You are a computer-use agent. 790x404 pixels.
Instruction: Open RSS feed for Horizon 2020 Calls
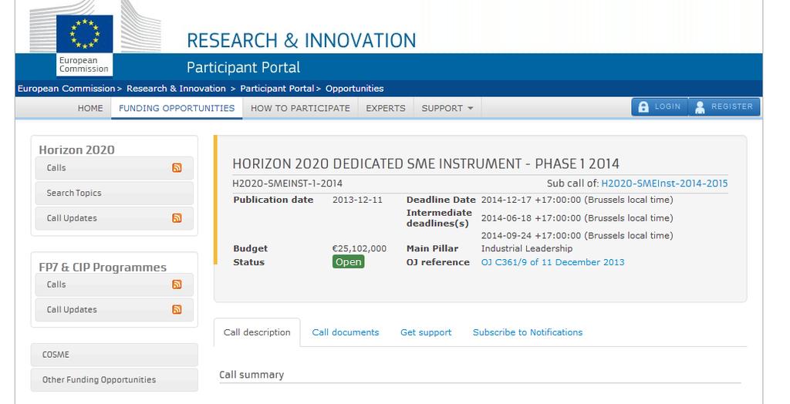point(177,168)
